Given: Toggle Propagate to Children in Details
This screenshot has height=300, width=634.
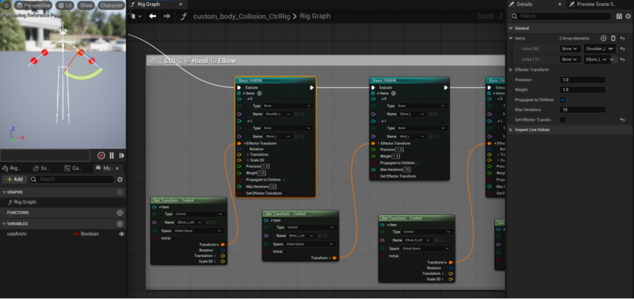Looking at the screenshot, I should [563, 100].
